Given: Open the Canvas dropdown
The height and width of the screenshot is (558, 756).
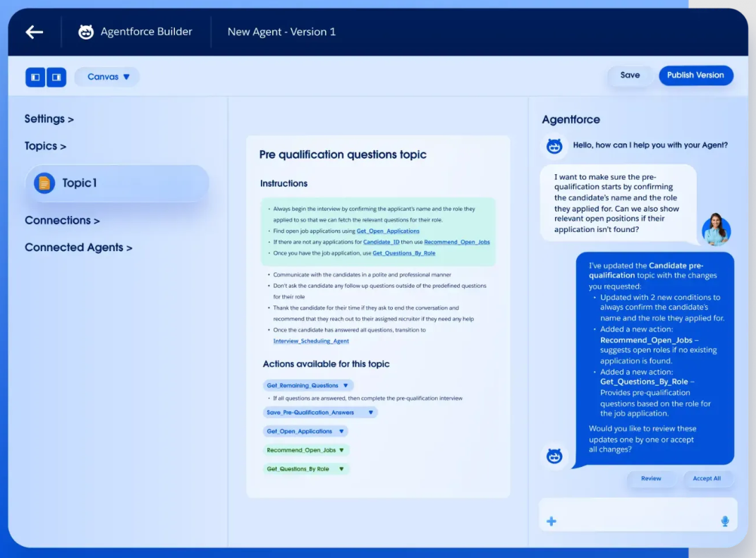Looking at the screenshot, I should pyautogui.click(x=107, y=77).
